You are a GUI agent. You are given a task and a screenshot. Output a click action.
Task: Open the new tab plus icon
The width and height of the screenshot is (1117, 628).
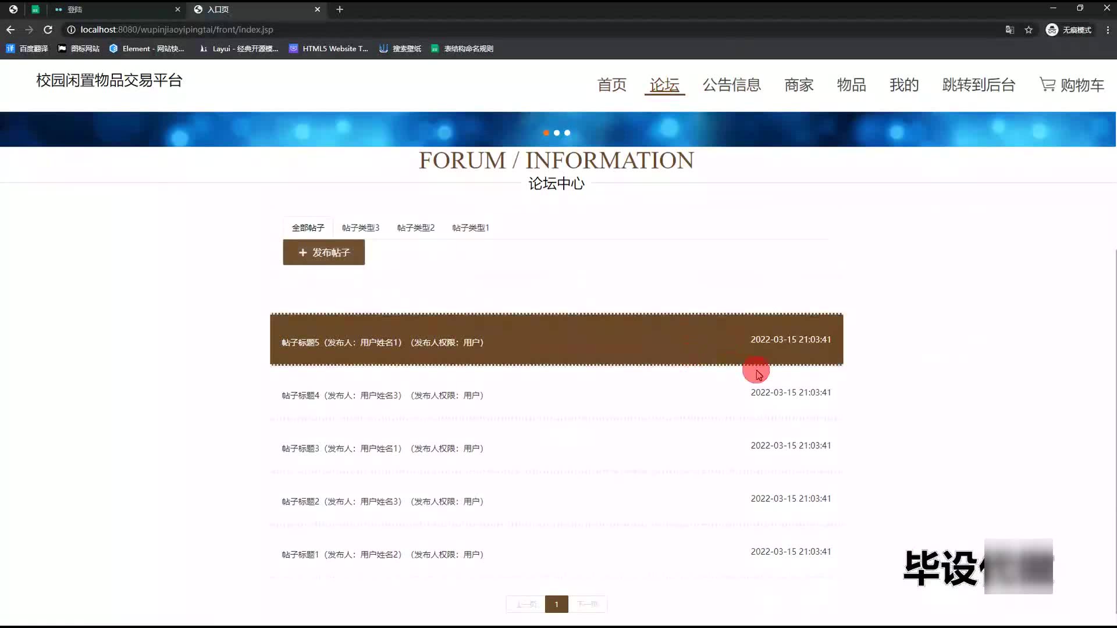point(340,9)
